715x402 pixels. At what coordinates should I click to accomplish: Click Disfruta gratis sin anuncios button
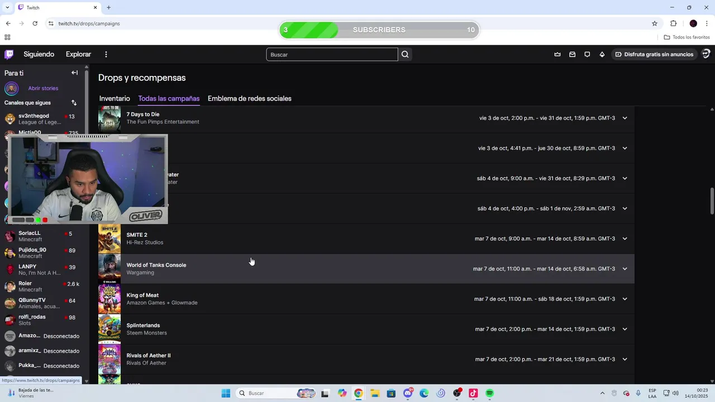point(654,54)
